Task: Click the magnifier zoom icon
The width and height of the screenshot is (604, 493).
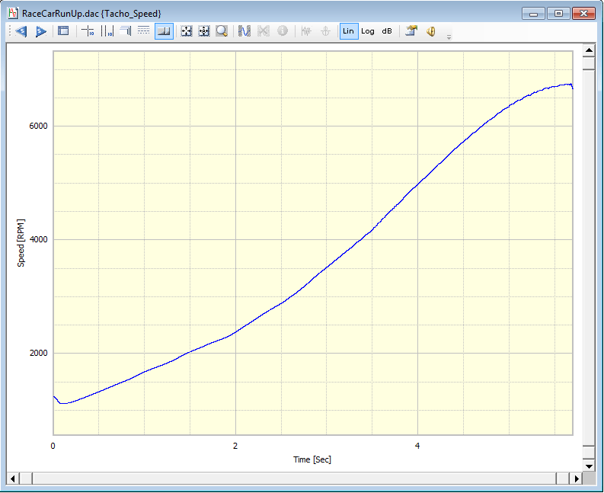Action: click(x=222, y=31)
